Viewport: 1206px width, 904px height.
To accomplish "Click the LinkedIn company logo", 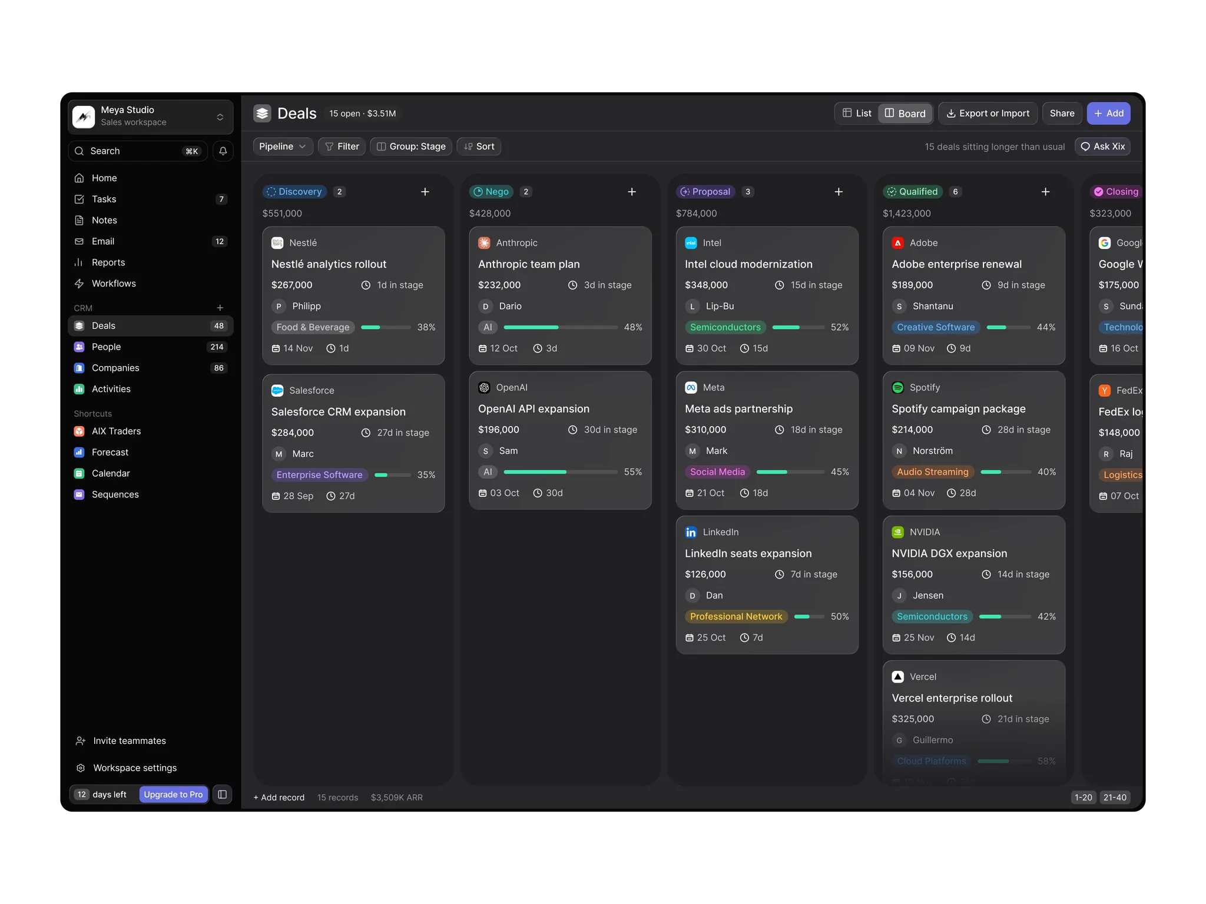I will point(691,533).
